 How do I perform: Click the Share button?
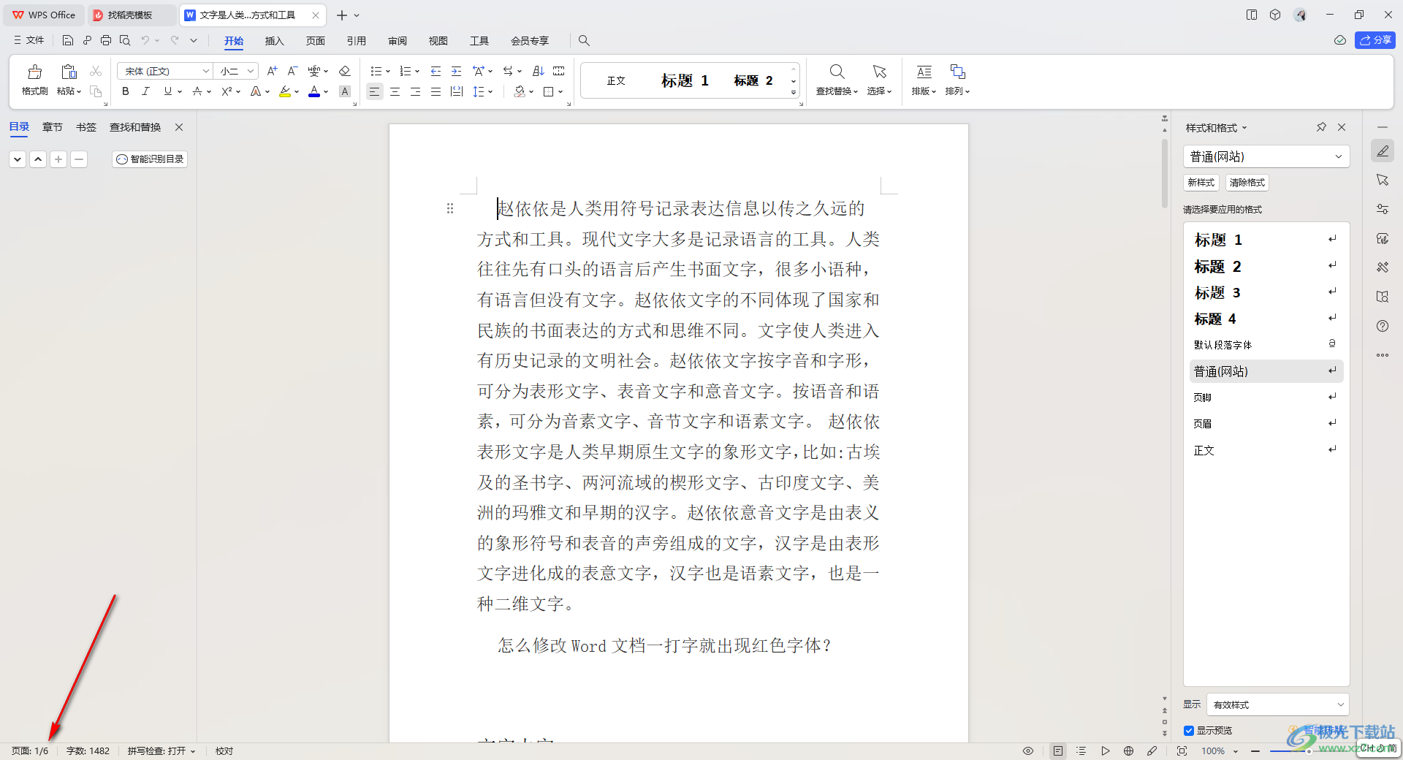click(x=1375, y=40)
